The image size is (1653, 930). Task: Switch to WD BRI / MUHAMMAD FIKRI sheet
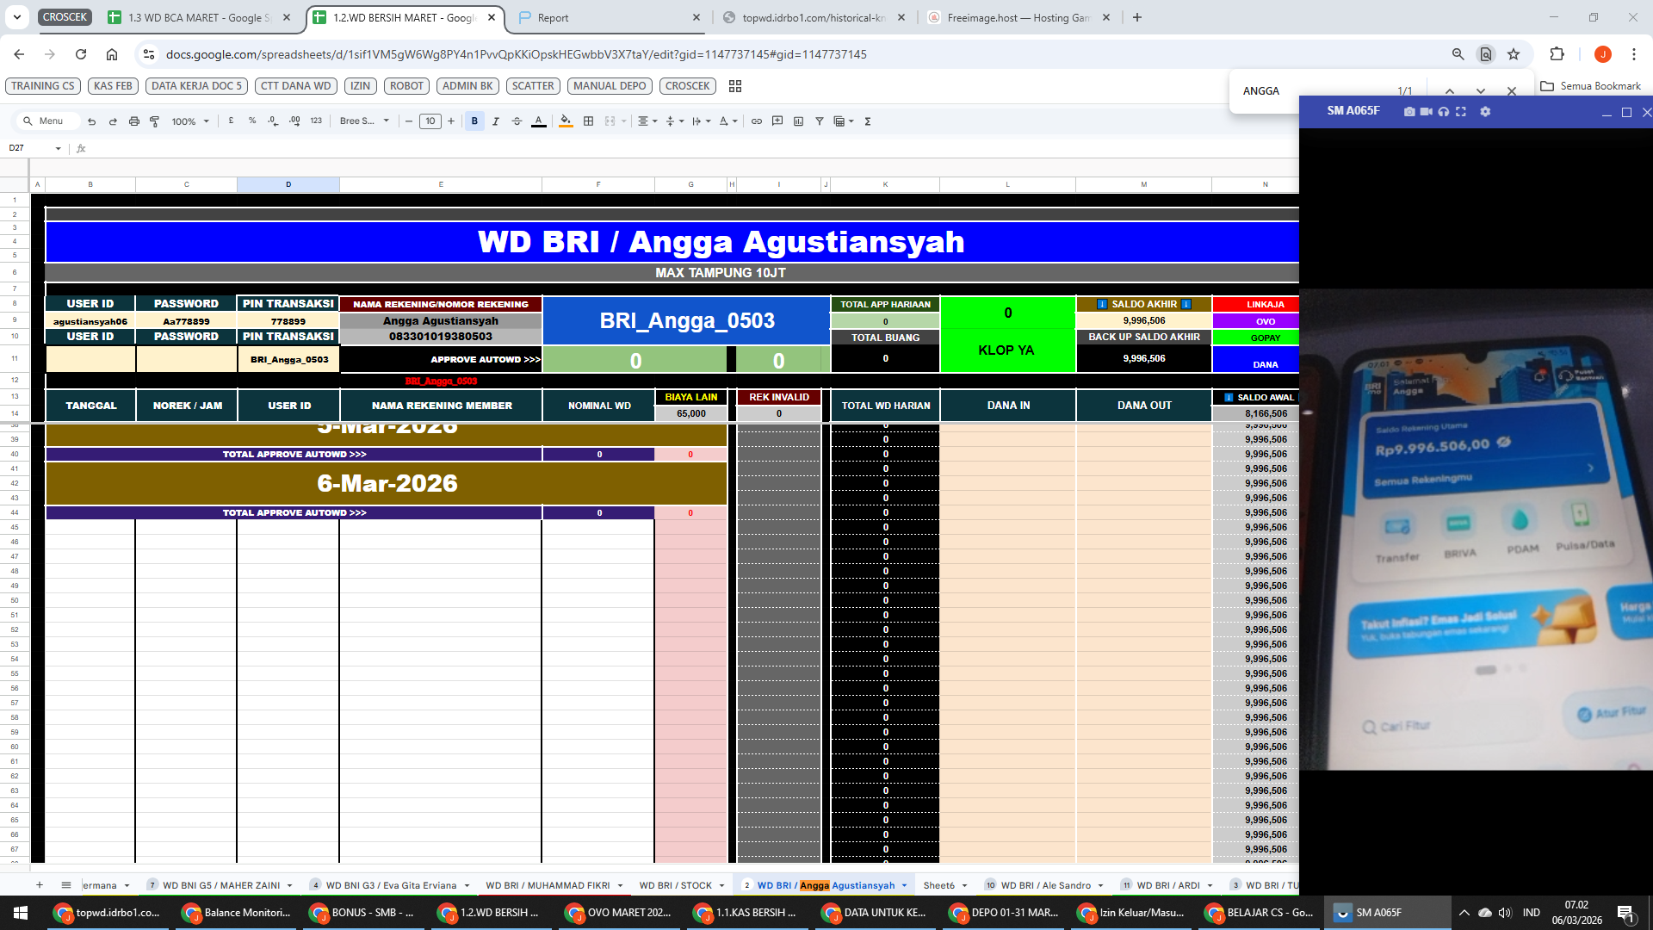548,885
